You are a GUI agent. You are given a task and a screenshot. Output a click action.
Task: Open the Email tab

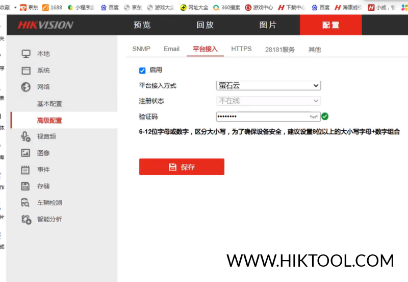point(171,49)
